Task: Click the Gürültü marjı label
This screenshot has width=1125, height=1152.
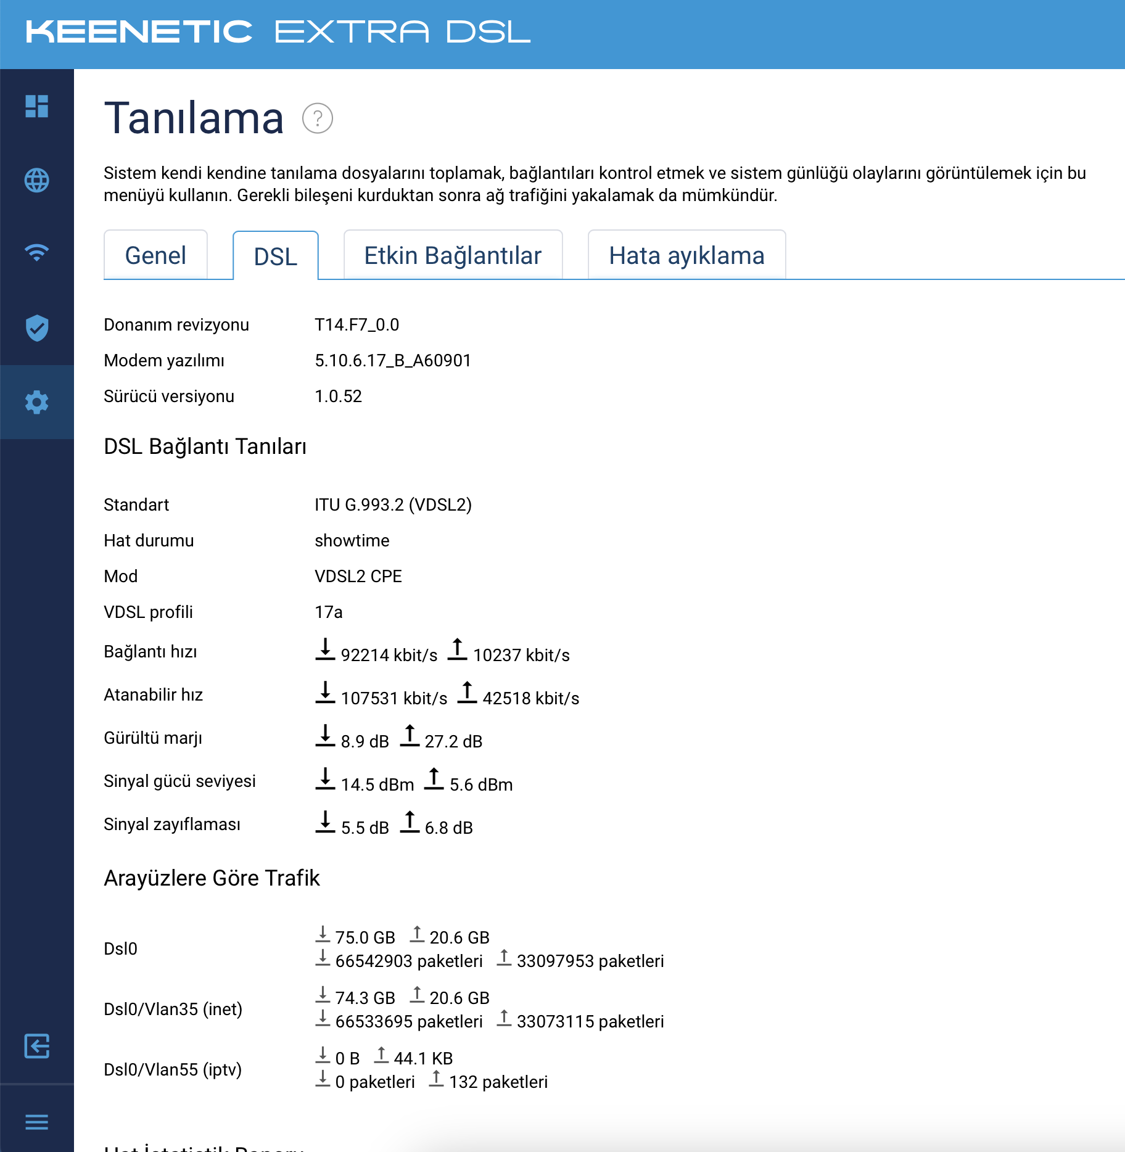Action: (153, 738)
